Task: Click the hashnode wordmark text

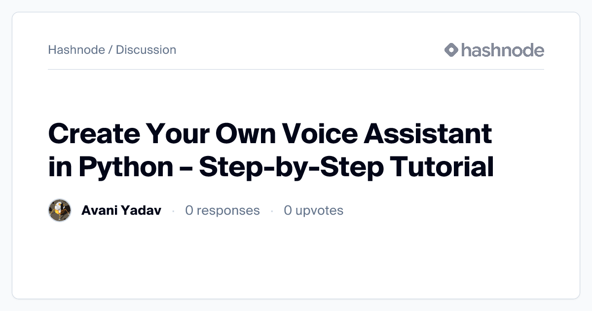Action: [x=503, y=50]
